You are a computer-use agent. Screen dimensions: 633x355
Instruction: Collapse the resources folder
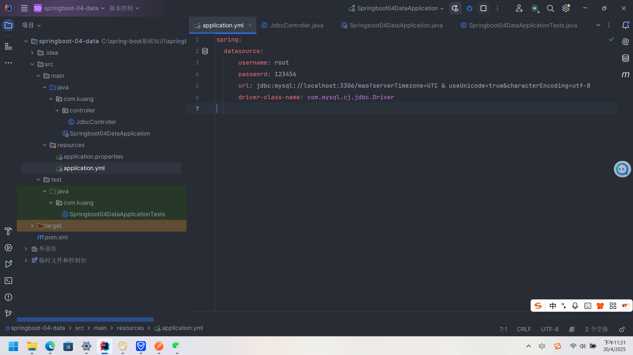45,145
